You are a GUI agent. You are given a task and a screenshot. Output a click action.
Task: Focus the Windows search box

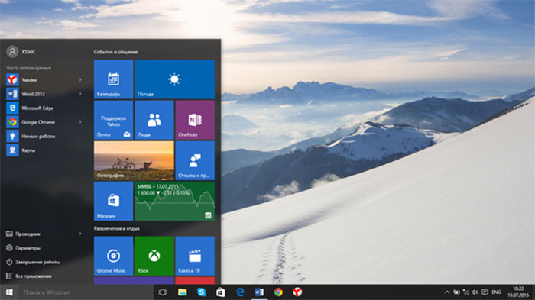coord(86,292)
